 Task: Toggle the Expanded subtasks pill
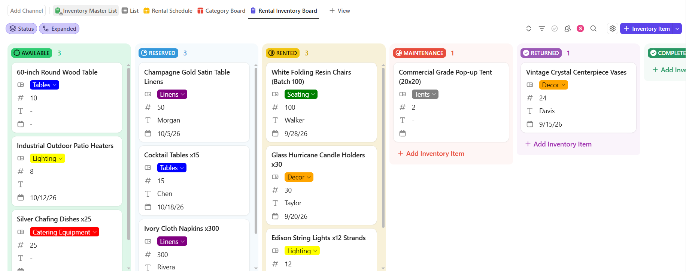(59, 28)
